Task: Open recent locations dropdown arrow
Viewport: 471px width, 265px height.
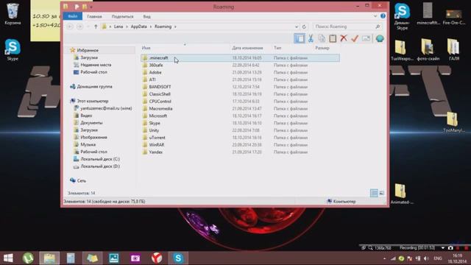Action: click(x=88, y=26)
